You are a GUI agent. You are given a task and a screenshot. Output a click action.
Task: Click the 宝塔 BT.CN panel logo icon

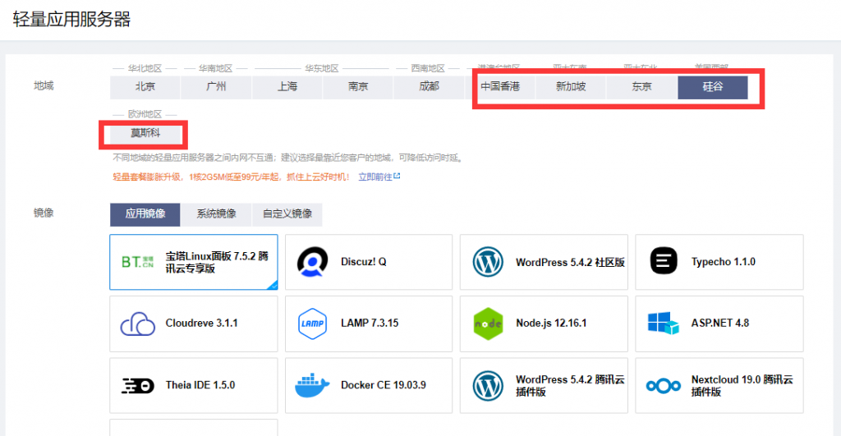click(x=137, y=262)
